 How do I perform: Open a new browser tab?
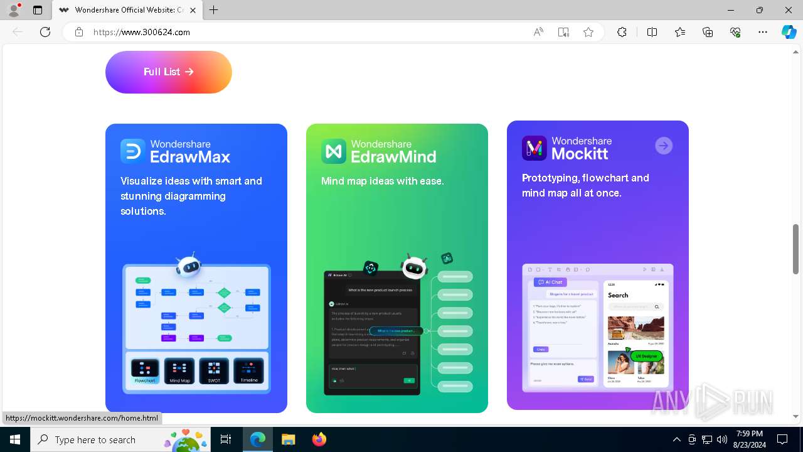point(214,10)
